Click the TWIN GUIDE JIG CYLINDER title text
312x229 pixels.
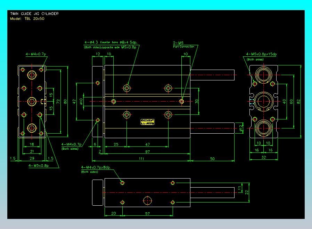click(34, 14)
